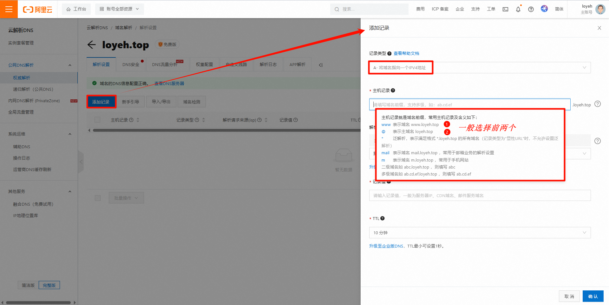Click the 免费版 badge
The height and width of the screenshot is (305, 609).
click(x=167, y=44)
